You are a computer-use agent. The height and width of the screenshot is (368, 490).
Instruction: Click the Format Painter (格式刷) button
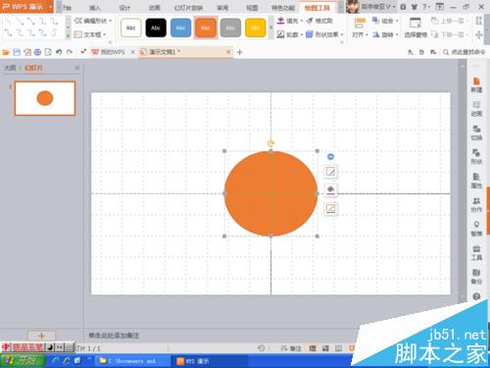(319, 21)
